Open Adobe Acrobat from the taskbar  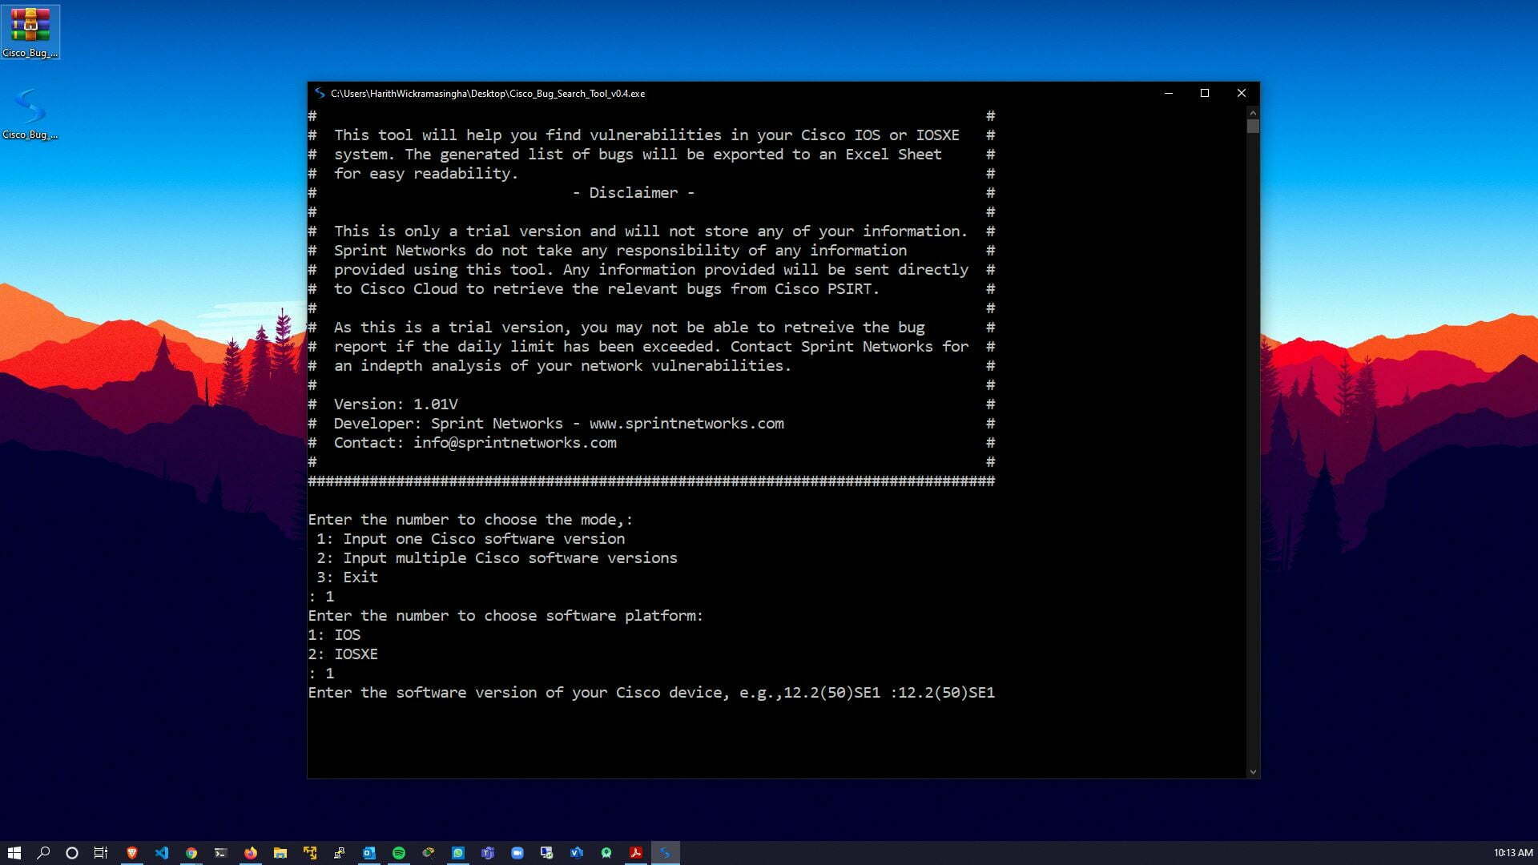(x=635, y=853)
